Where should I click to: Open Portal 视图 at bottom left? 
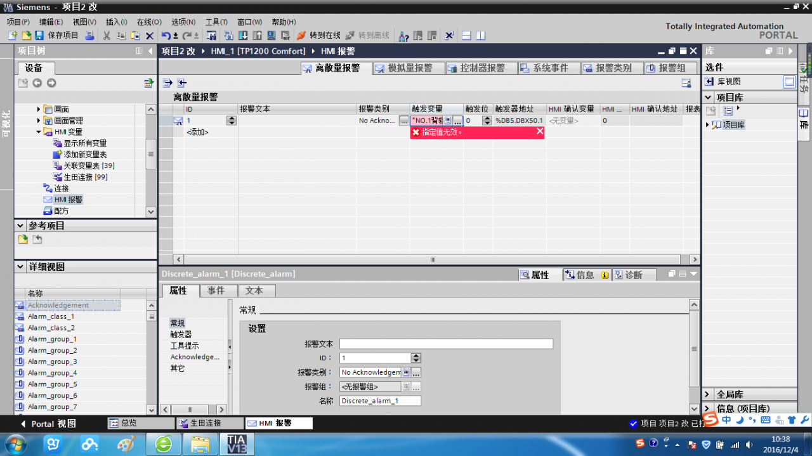(x=48, y=423)
